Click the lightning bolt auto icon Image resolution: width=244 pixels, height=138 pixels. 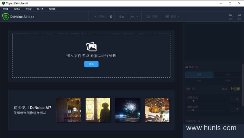(232, 89)
